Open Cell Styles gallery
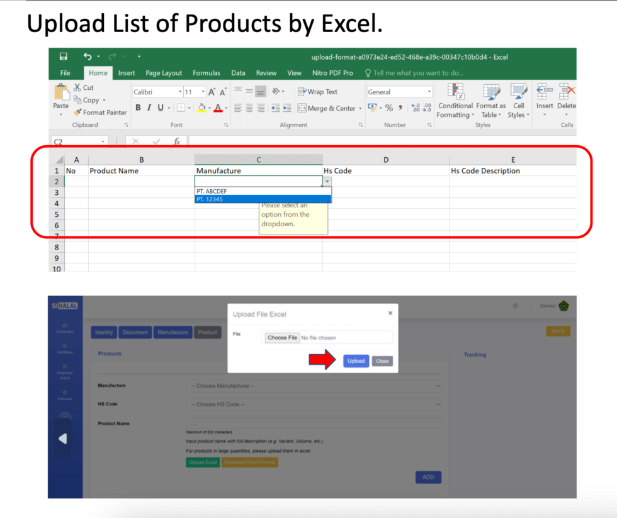This screenshot has height=518, width=617. (519, 101)
